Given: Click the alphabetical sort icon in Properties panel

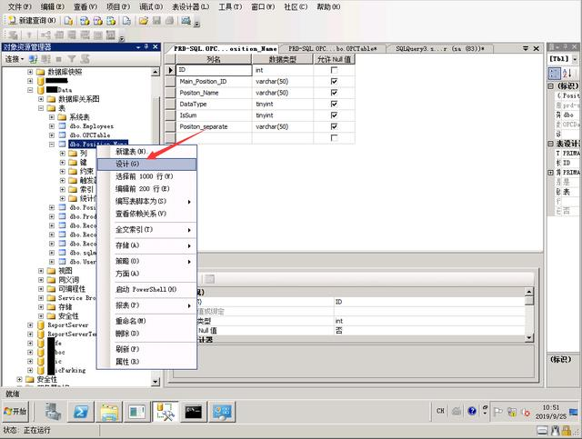Looking at the screenshot, I should [x=567, y=73].
